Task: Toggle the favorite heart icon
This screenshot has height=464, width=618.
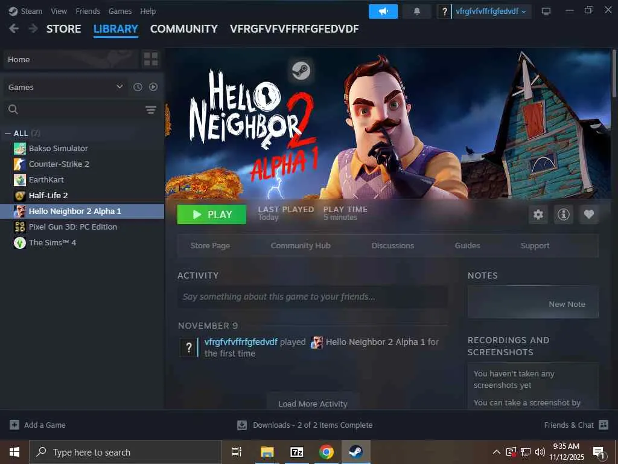Action: [589, 214]
